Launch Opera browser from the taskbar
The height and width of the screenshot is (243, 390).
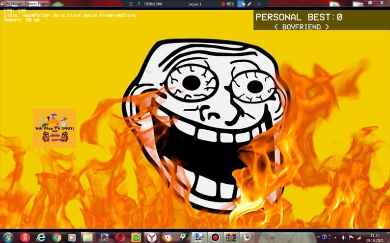(x=120, y=237)
